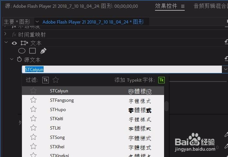Image resolution: width=228 pixels, height=157 pixels.
Task: Click the 文本 transform box icon
Action: [x=24, y=43]
